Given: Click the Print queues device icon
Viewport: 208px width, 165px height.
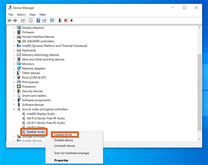Looking at the screenshot, I should pyautogui.click(x=19, y=82).
